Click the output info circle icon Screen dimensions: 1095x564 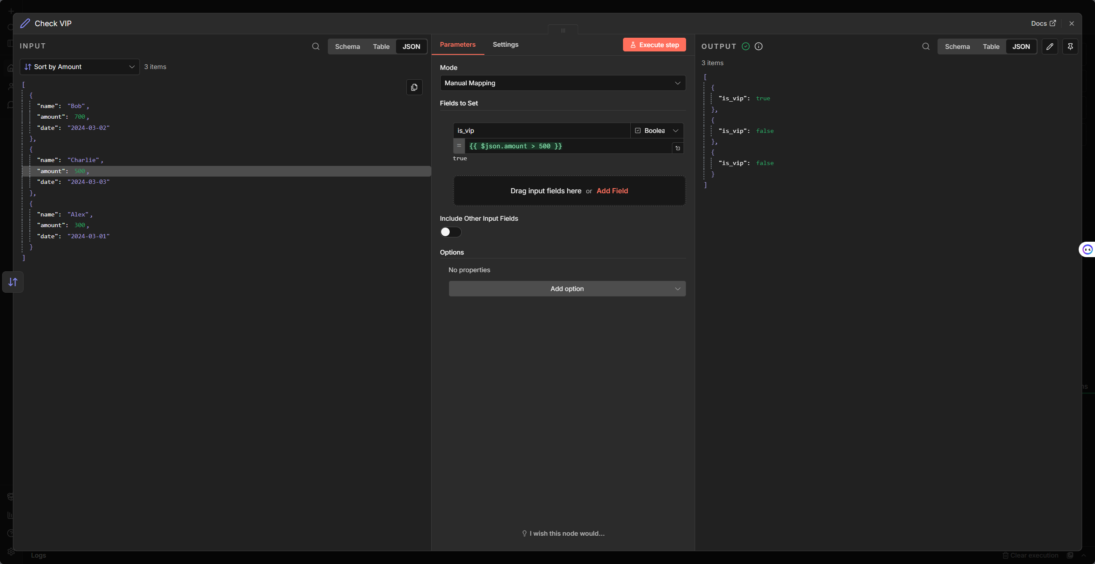click(759, 46)
